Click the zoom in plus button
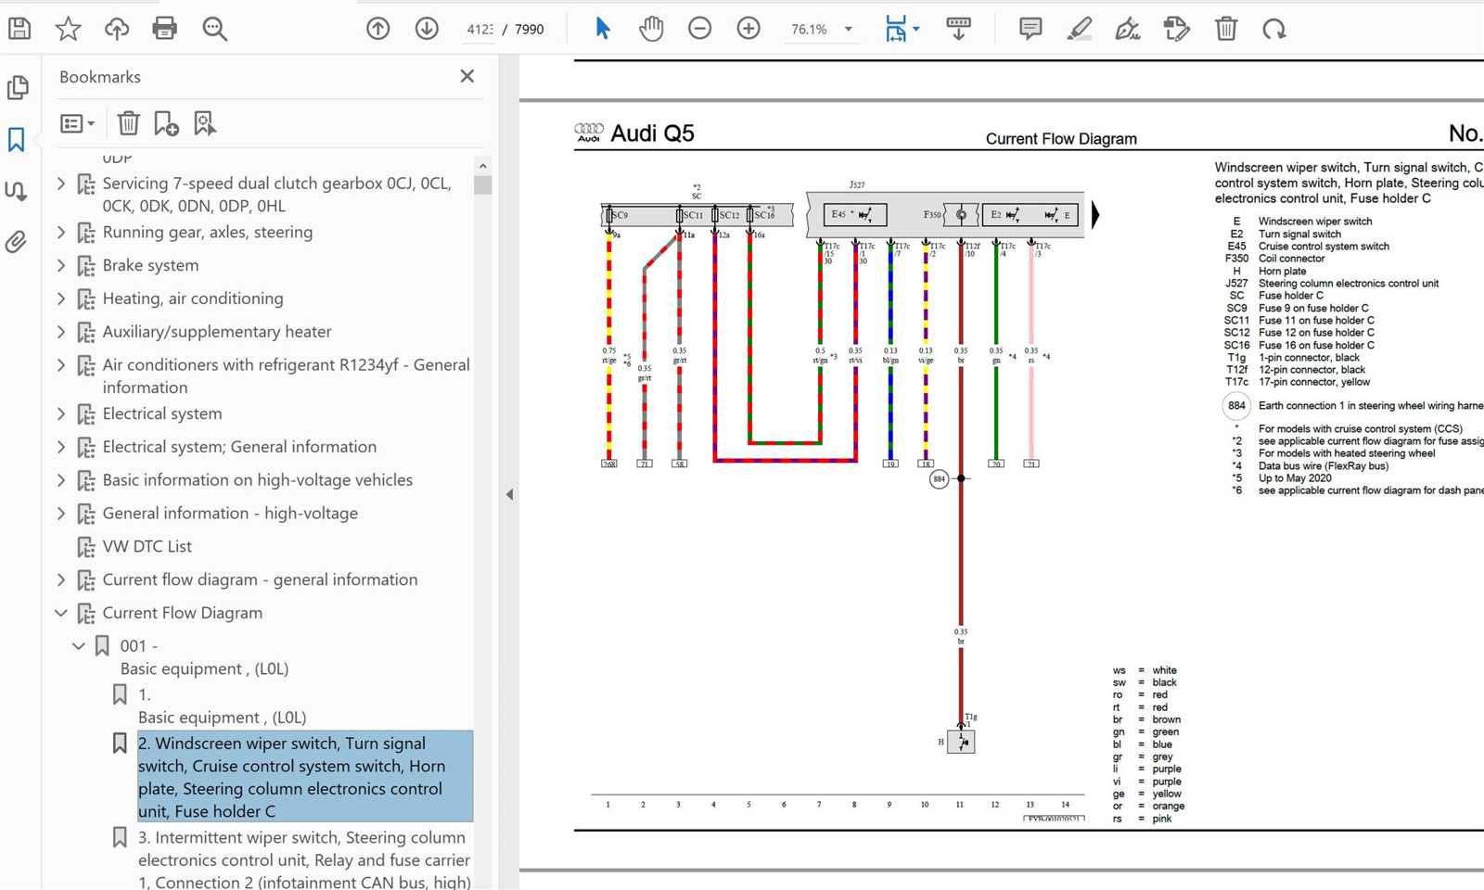The height and width of the screenshot is (890, 1484). (x=748, y=29)
